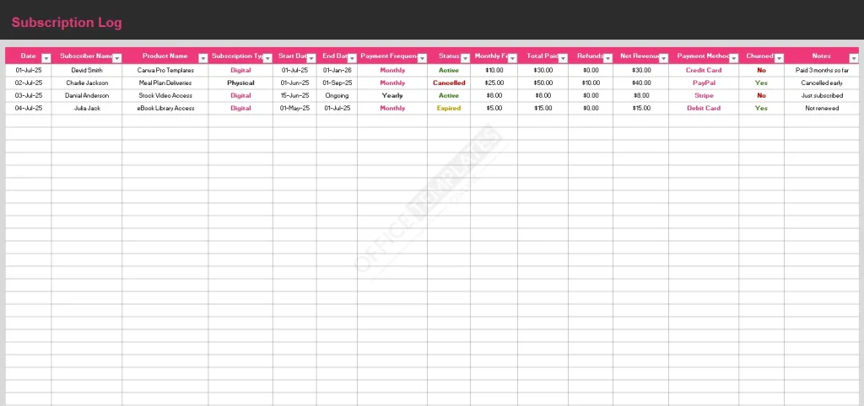Viewport: 864px width, 406px height.
Task: Select the 'Expired' status cell
Action: point(449,109)
